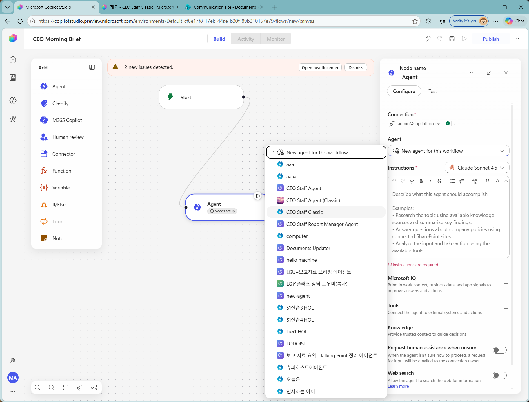
Task: Choose CEO Staff Classic from the agent list
Action: tap(326, 212)
